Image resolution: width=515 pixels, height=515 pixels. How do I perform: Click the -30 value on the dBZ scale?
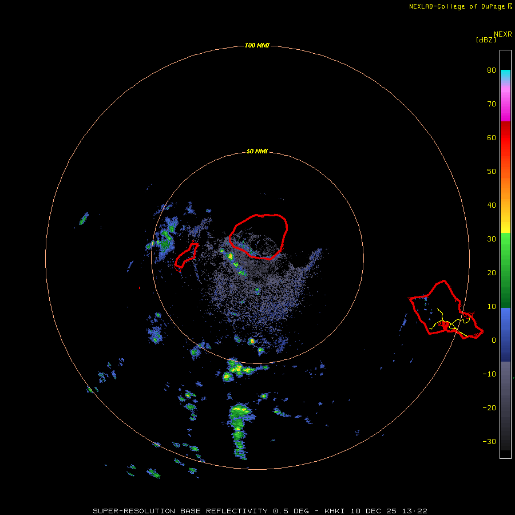click(x=489, y=441)
